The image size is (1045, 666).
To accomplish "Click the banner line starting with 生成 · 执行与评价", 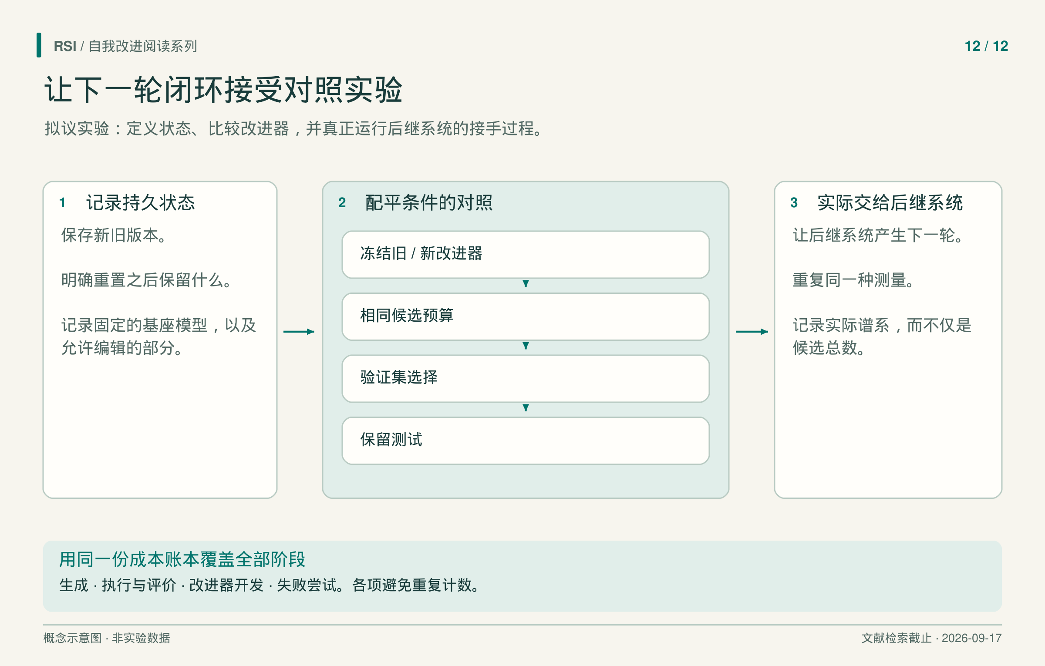I will (x=270, y=585).
